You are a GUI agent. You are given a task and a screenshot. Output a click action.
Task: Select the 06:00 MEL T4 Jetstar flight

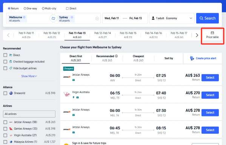[210, 113]
